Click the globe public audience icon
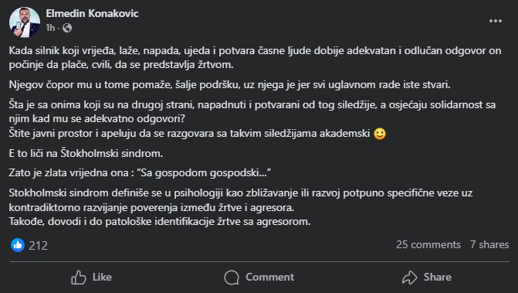This screenshot has height=293, width=518. point(67,28)
